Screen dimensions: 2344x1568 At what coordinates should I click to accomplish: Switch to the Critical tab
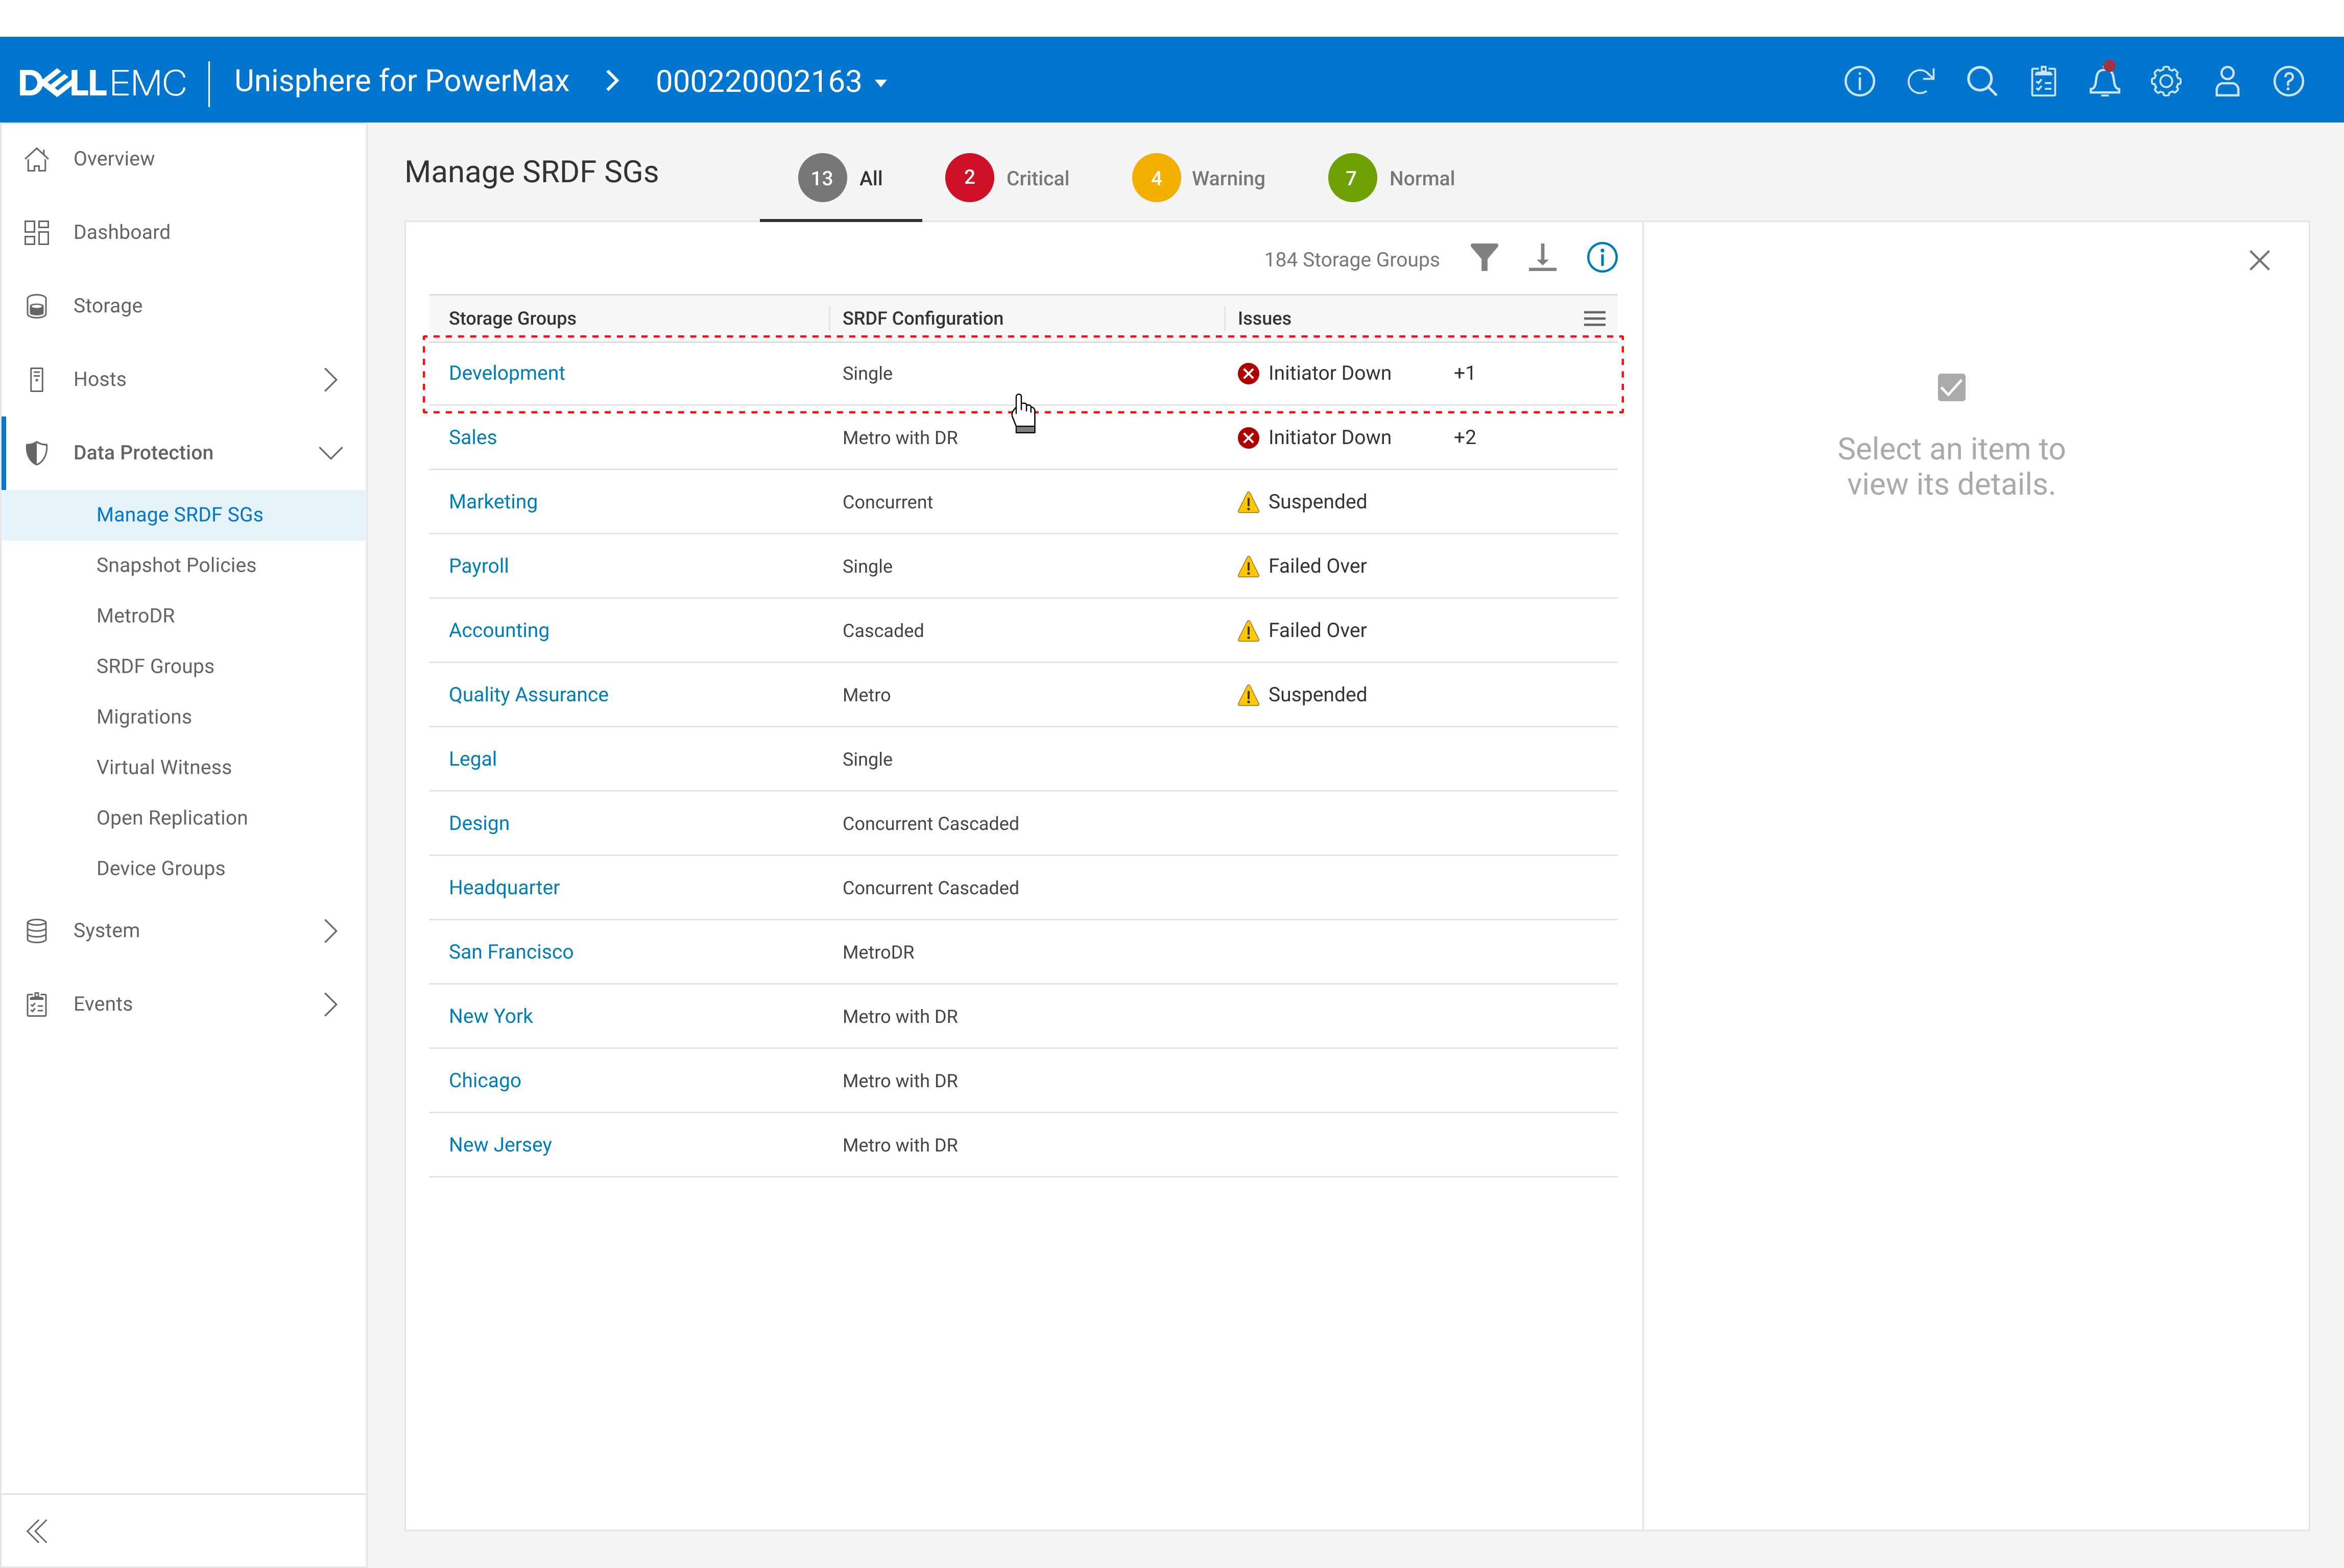pos(1008,178)
